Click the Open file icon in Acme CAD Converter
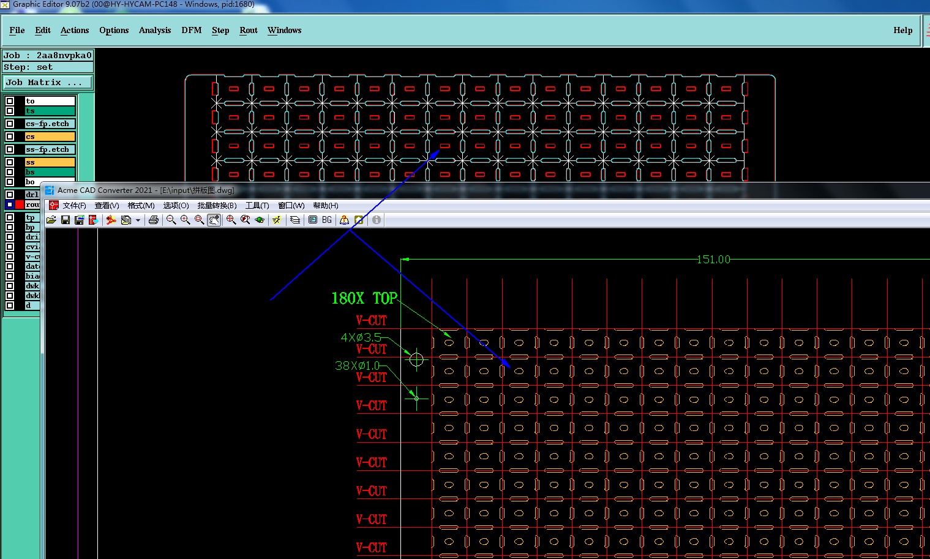 tap(51, 220)
